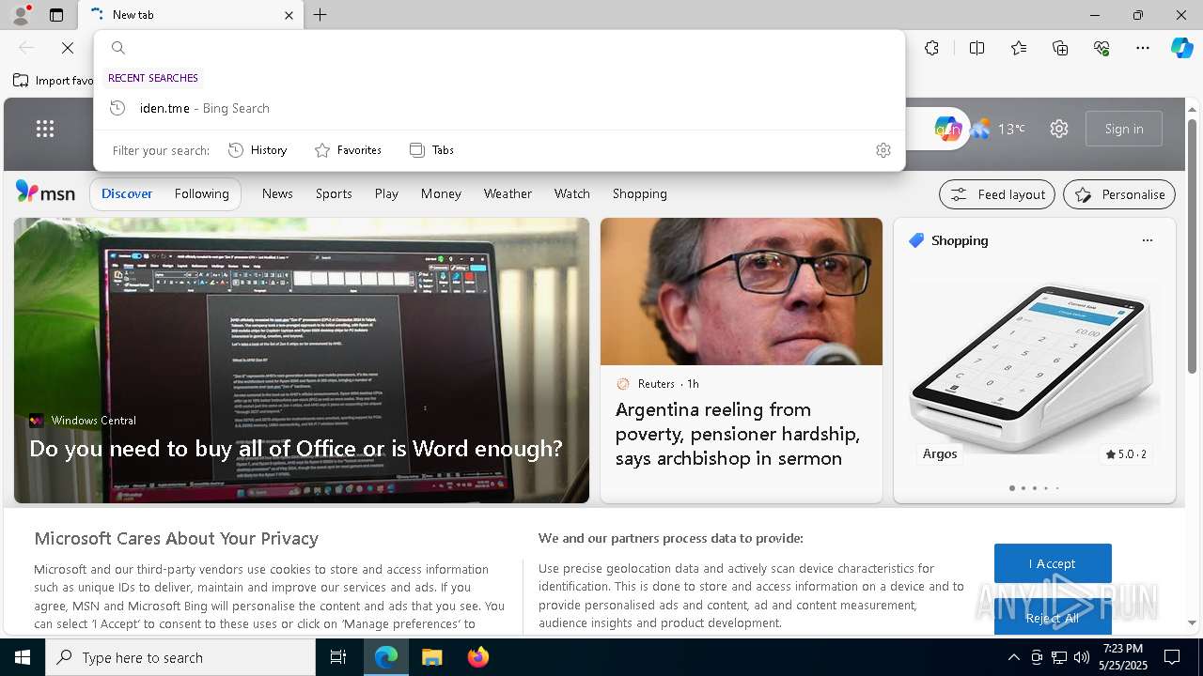Image resolution: width=1203 pixels, height=676 pixels.
Task: Open the Feed layout options
Action: 997,194
